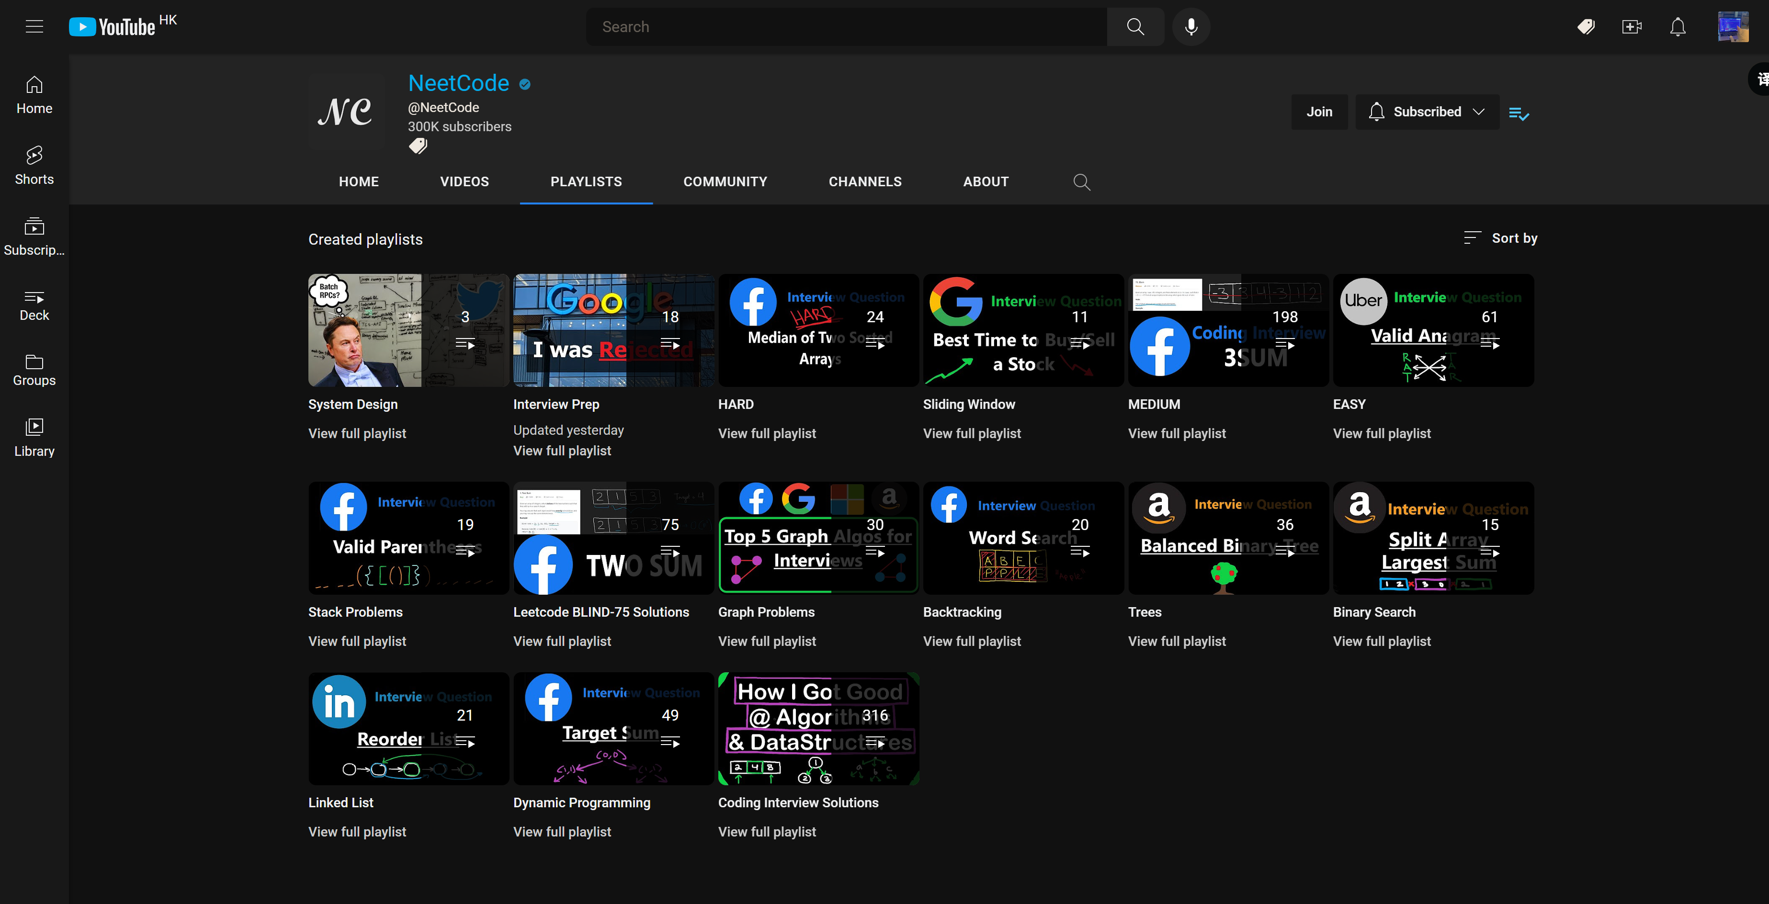This screenshot has height=904, width=1769.
Task: Toggle the playlist check icon beside Subscribed
Action: 1519,113
